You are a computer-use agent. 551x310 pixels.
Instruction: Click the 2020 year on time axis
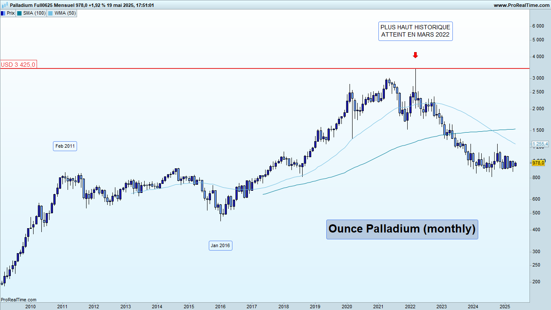tap(347, 307)
